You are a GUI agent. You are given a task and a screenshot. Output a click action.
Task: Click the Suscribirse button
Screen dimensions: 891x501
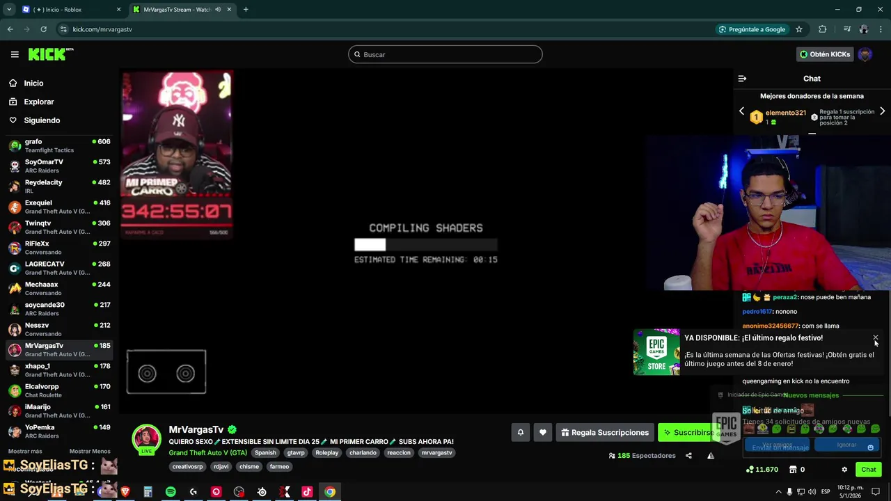[x=688, y=432]
